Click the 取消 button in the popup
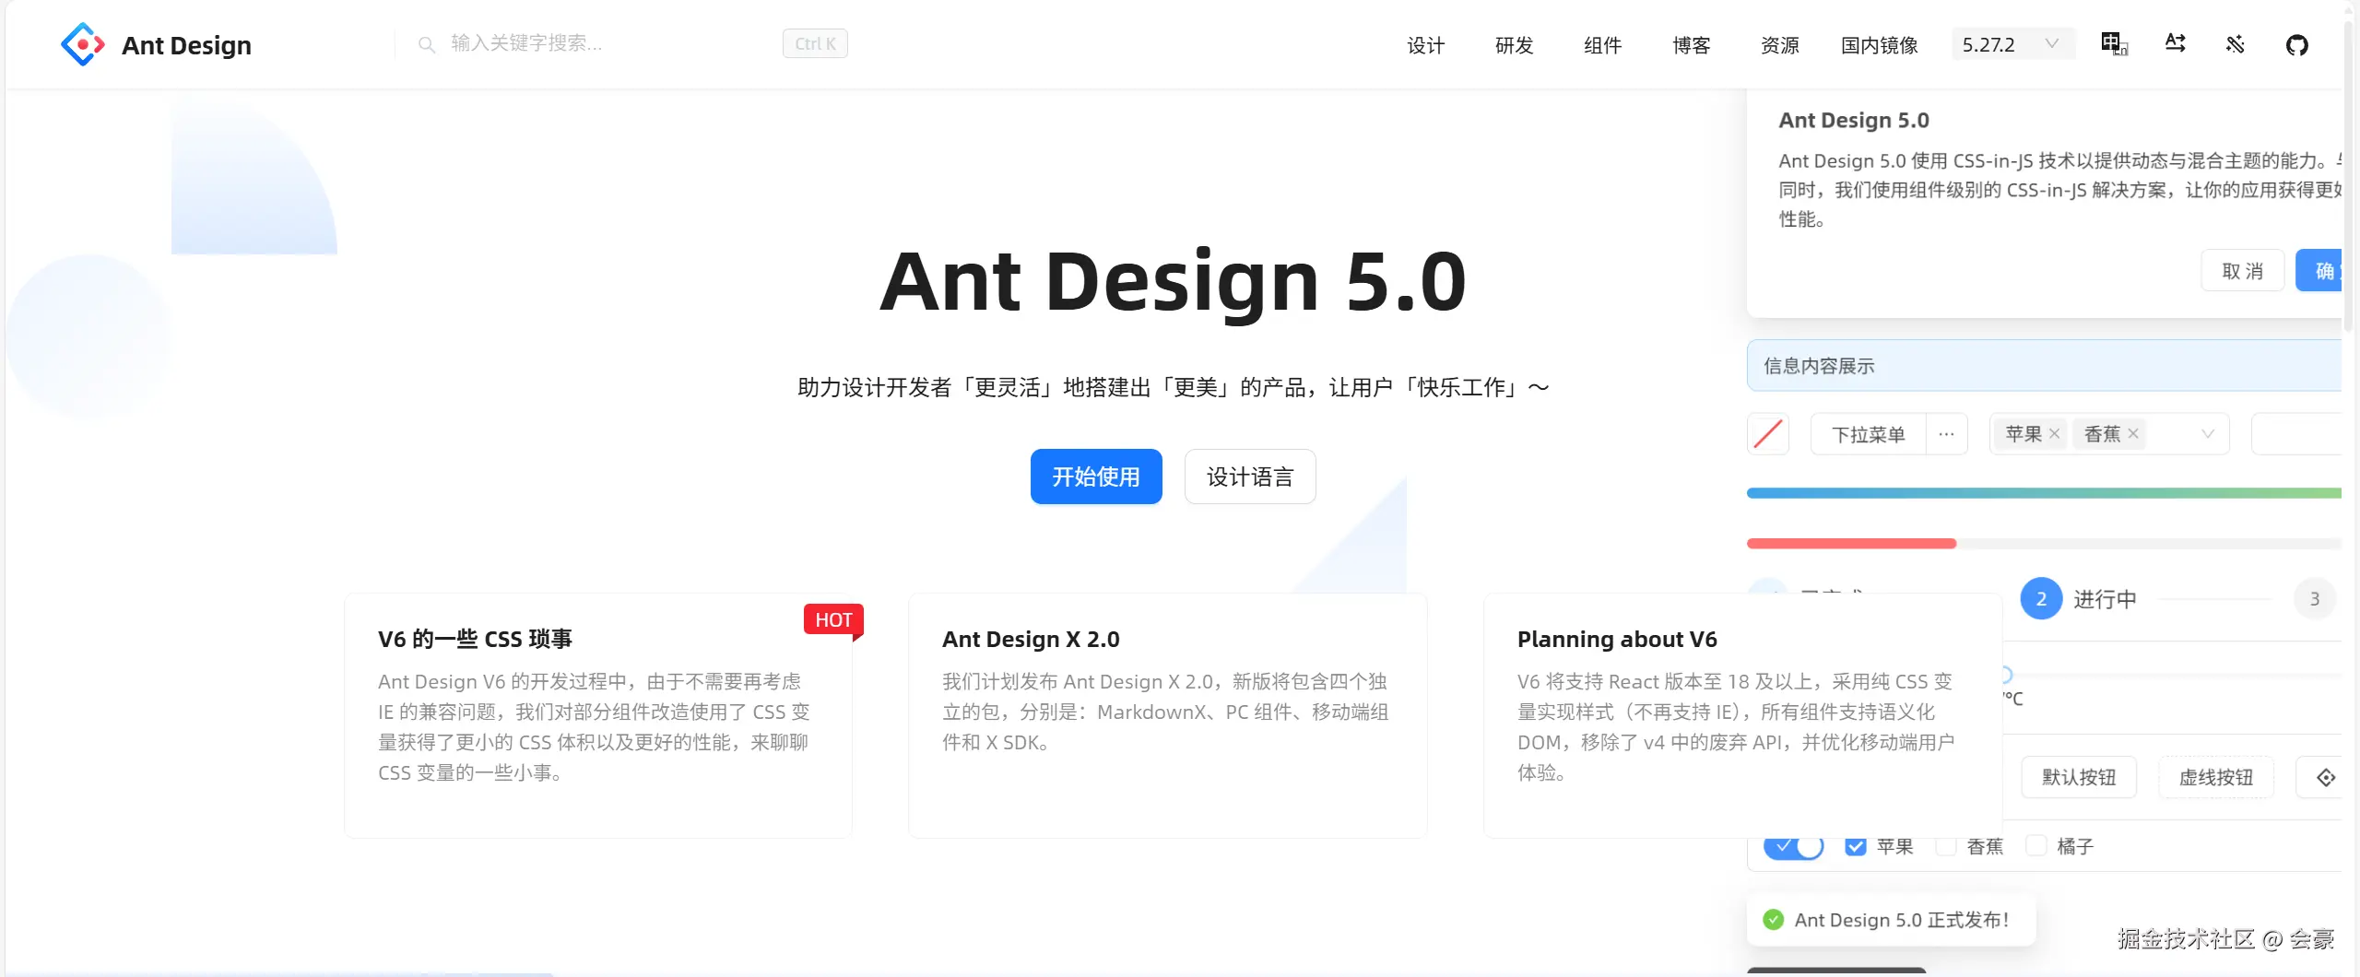The image size is (2360, 977). pos(2243,271)
